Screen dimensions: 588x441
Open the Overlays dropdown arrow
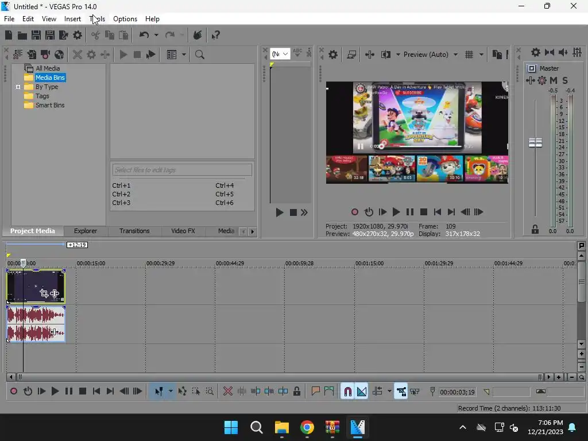pos(481,55)
